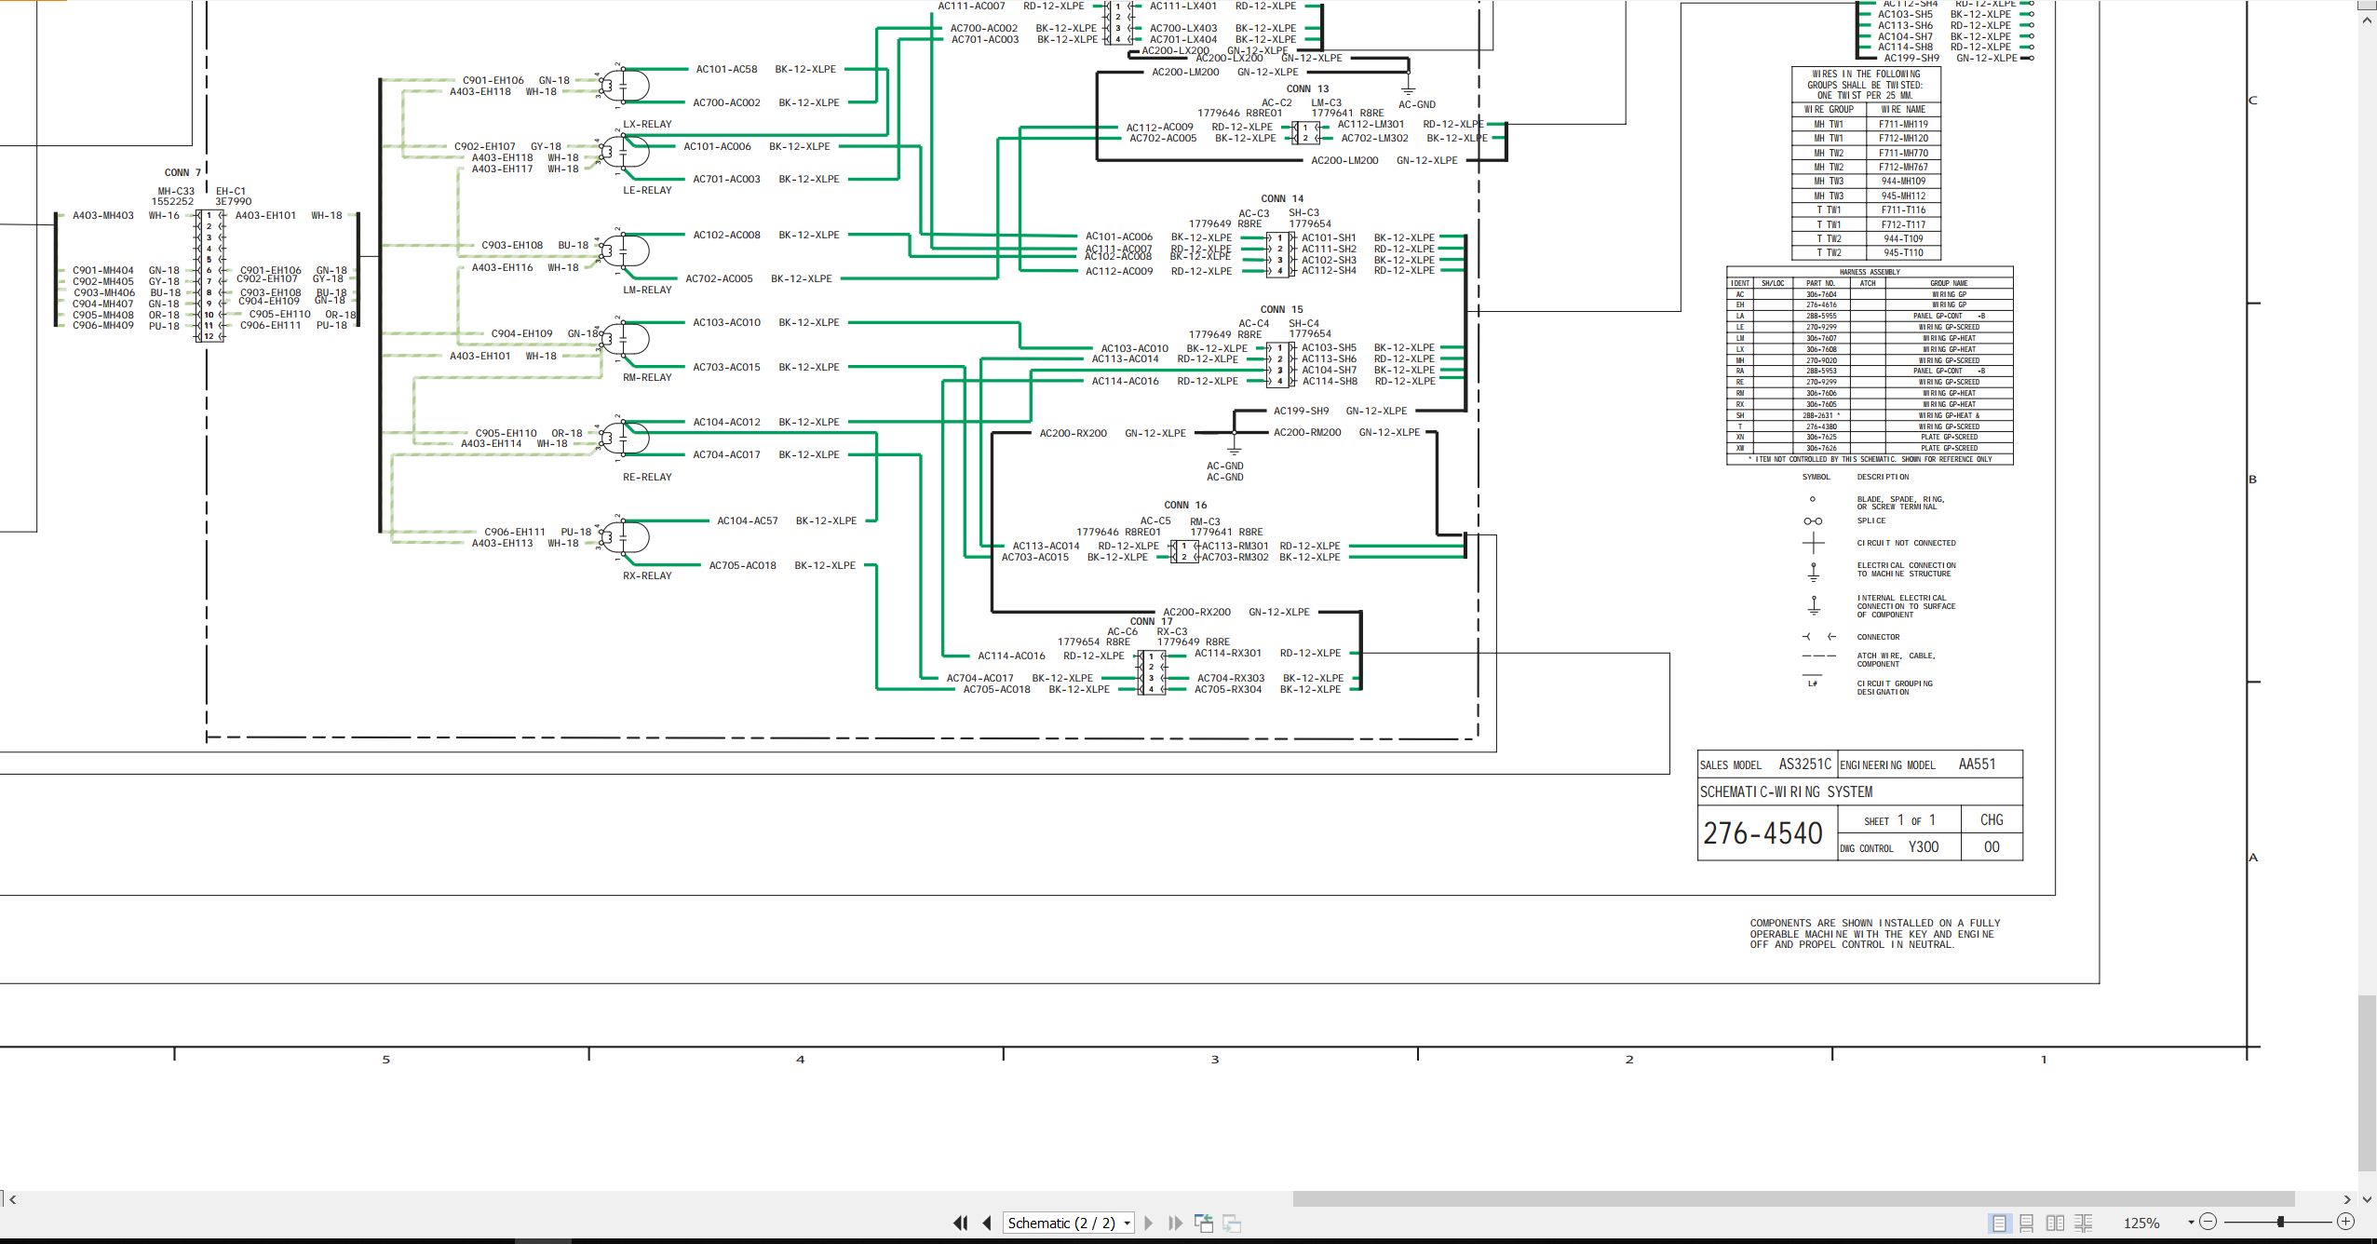This screenshot has height=1244, width=2377.
Task: Click the CIRCUIT NOT CONNECTED legend text
Action: 1906,543
